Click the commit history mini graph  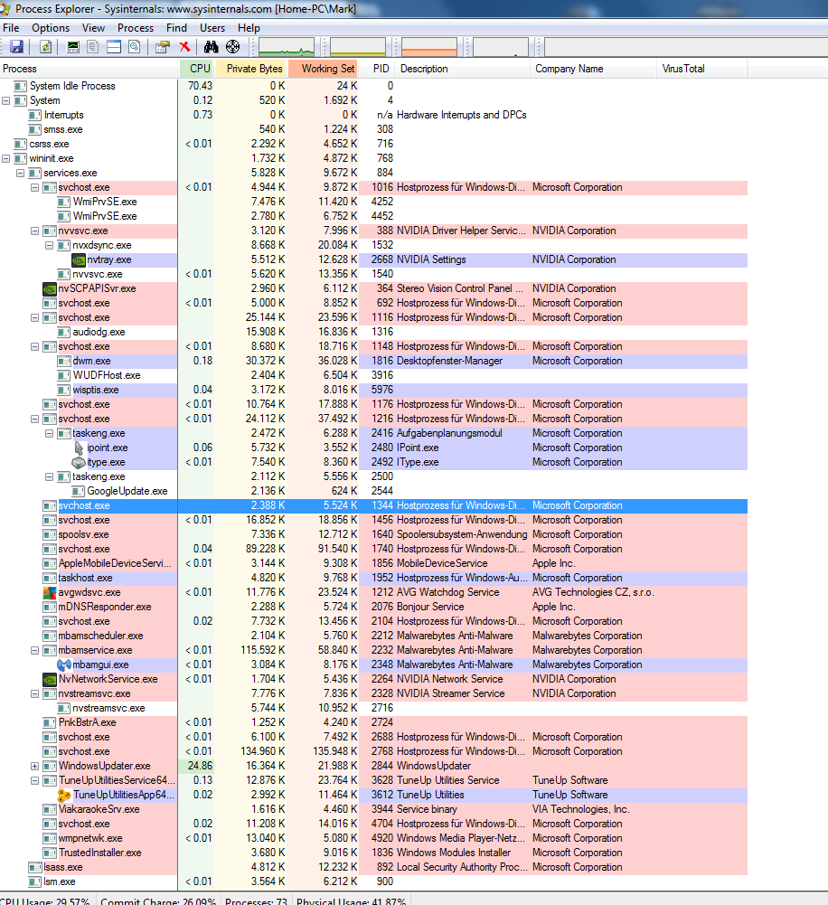358,47
